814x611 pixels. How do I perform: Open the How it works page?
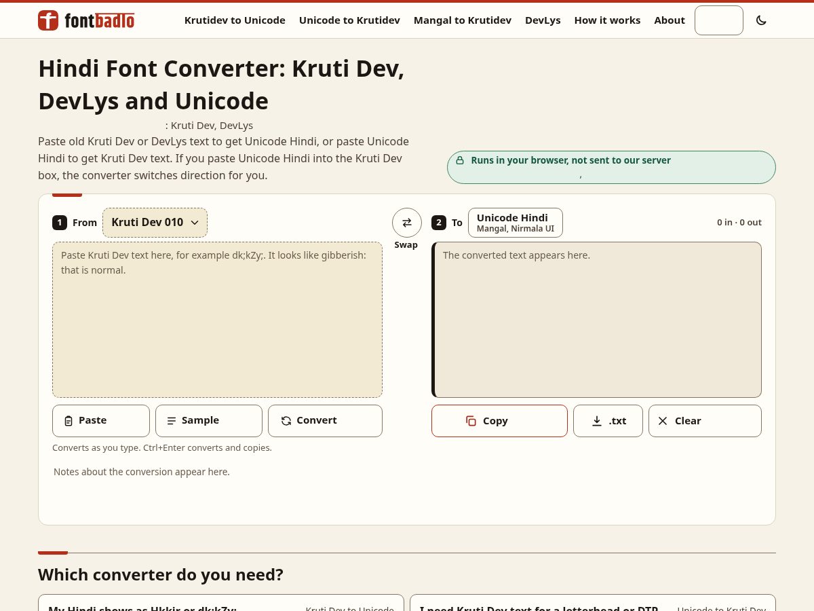coord(607,20)
